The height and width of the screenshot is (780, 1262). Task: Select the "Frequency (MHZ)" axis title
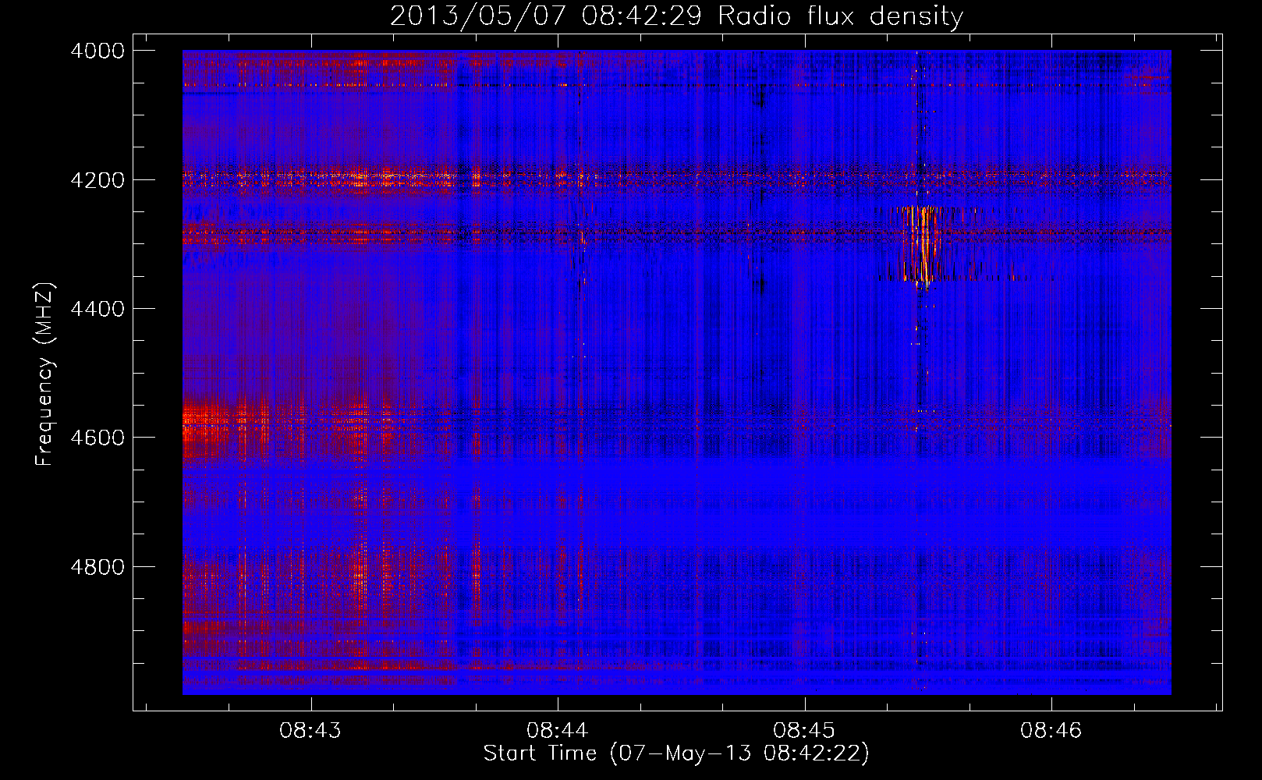click(45, 374)
